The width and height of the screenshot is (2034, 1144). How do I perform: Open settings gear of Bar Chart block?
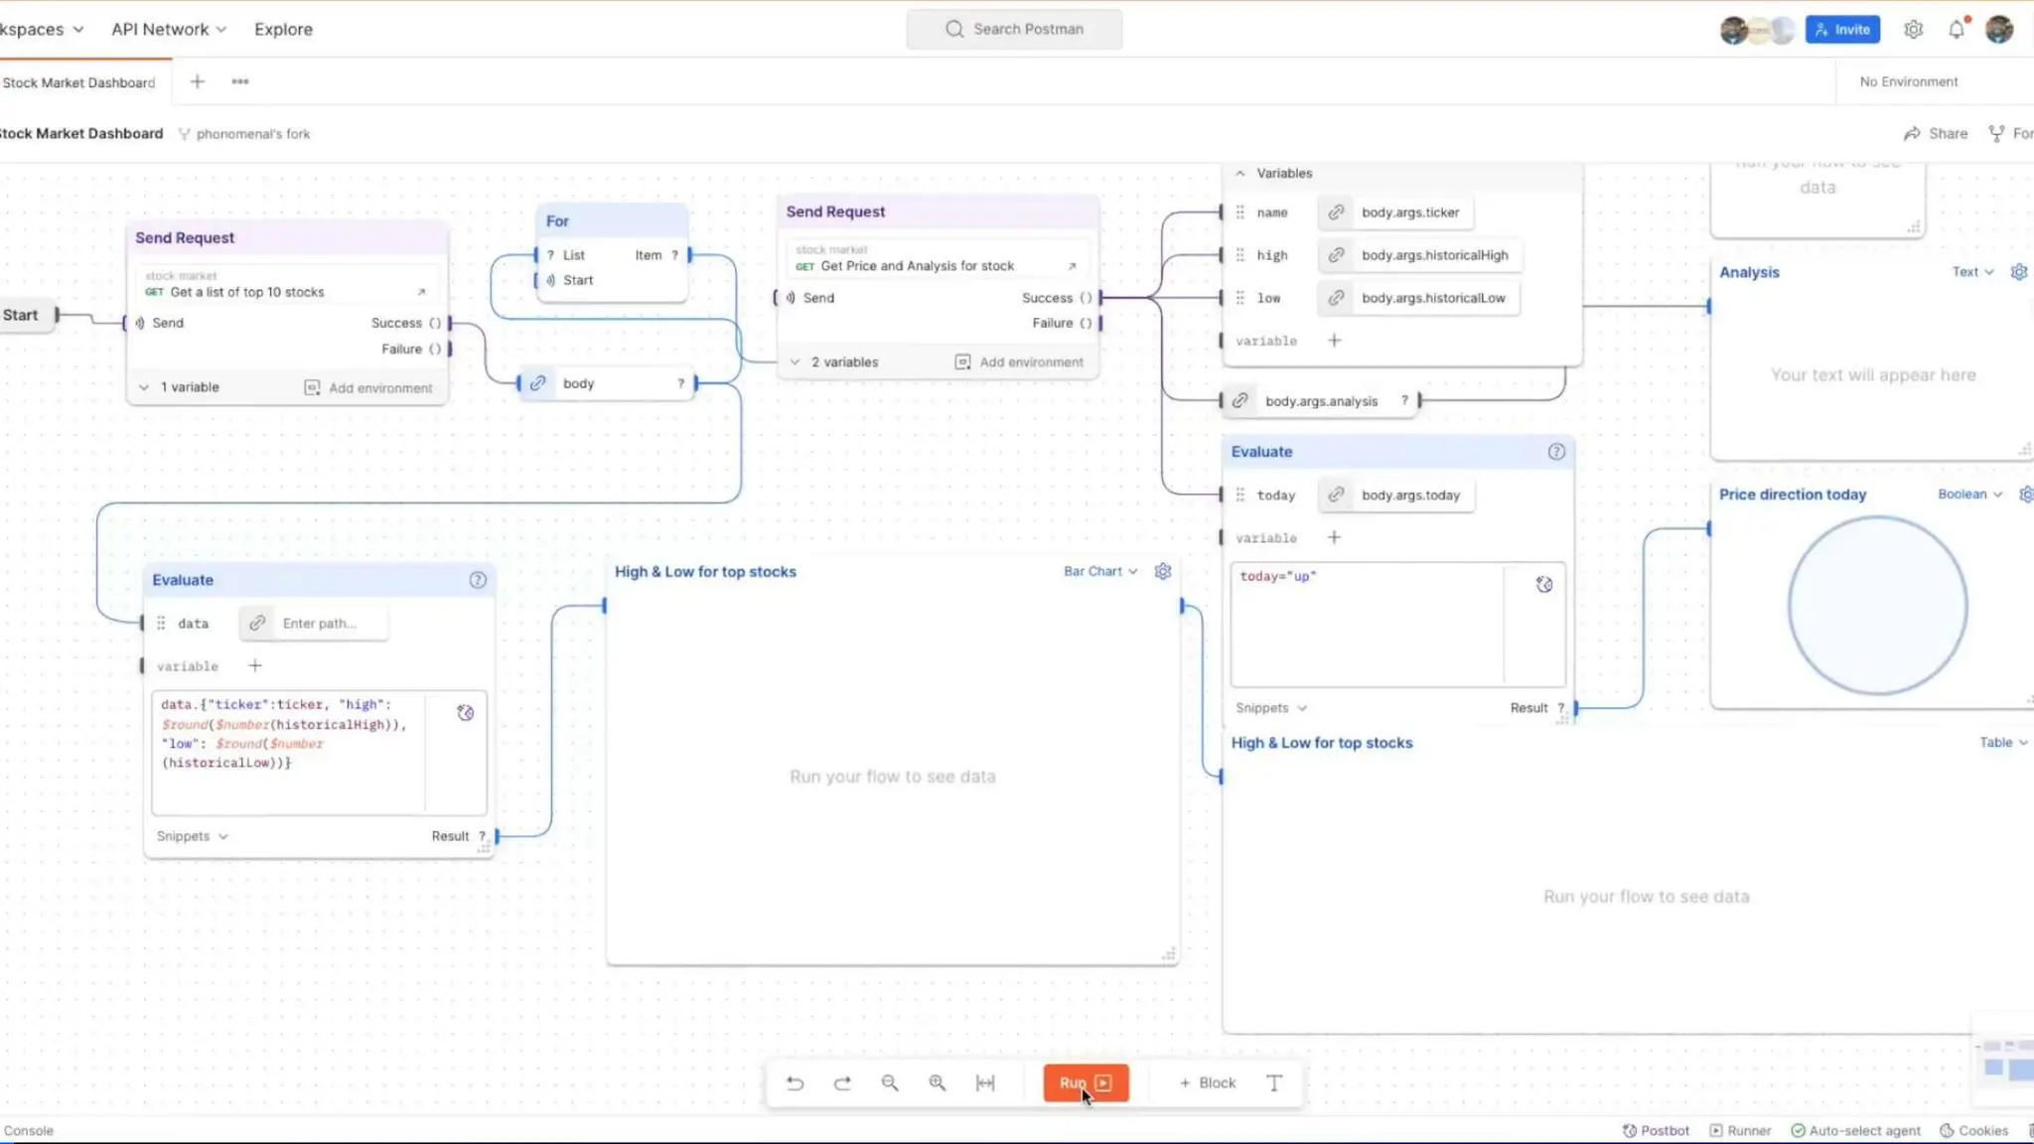pyautogui.click(x=1163, y=571)
